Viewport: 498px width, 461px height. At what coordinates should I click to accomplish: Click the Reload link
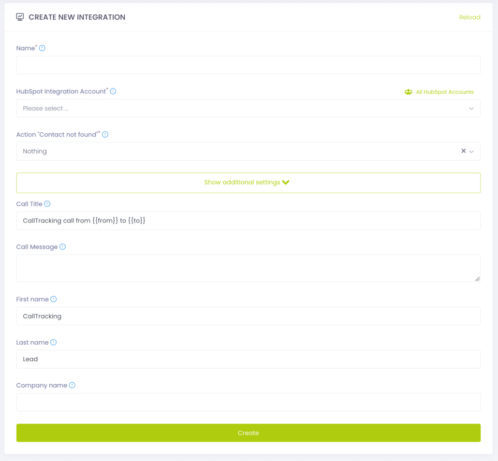point(469,17)
